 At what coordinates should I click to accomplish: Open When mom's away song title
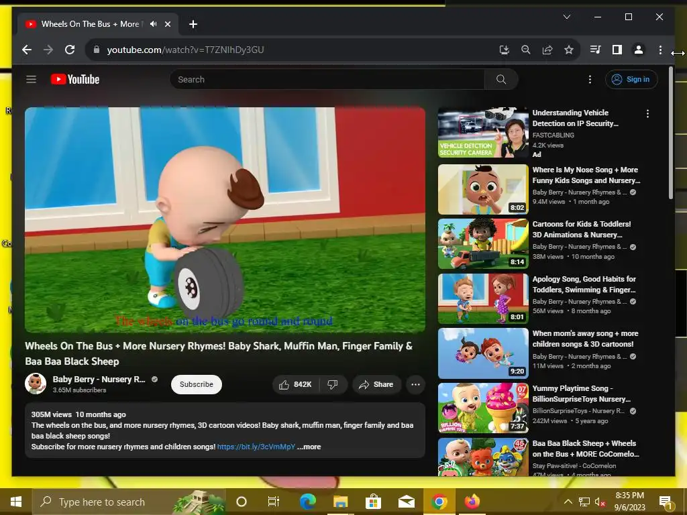(585, 339)
